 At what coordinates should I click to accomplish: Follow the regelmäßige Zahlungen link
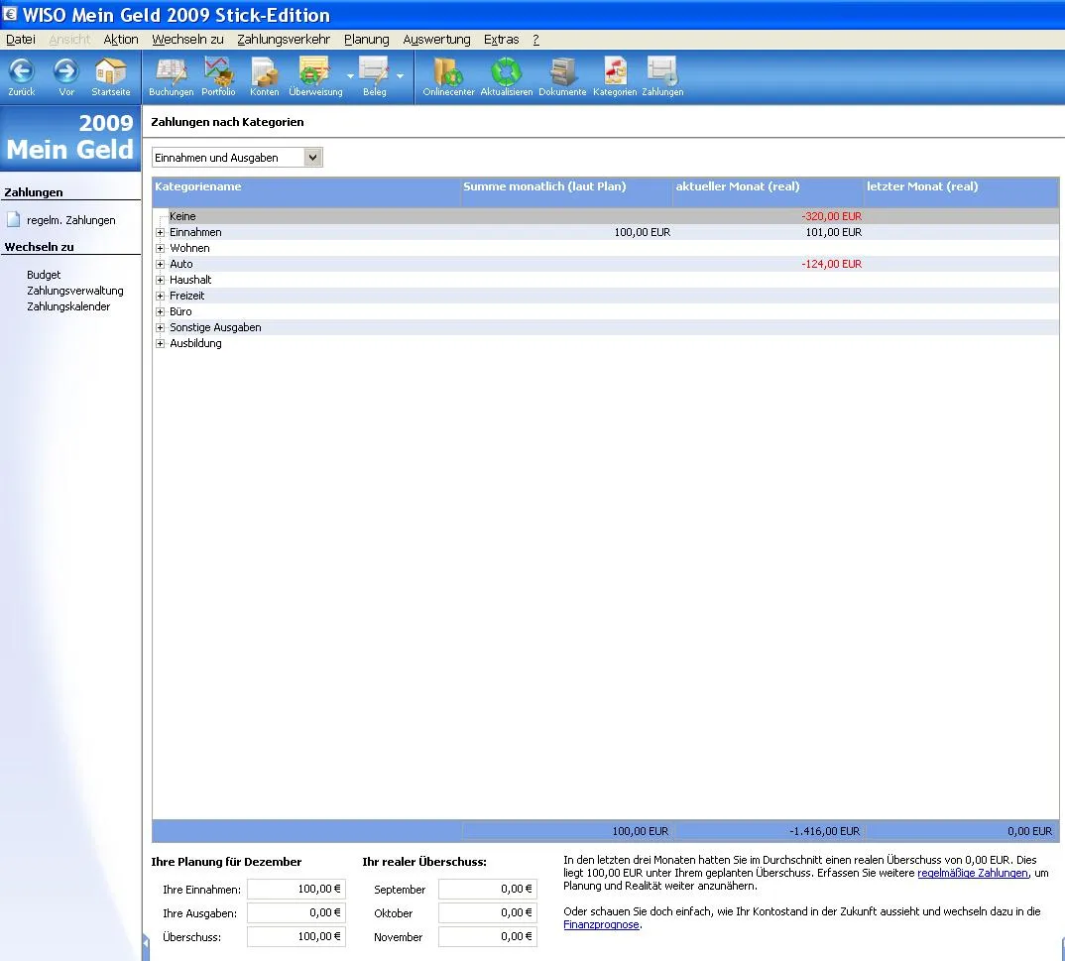click(x=972, y=873)
